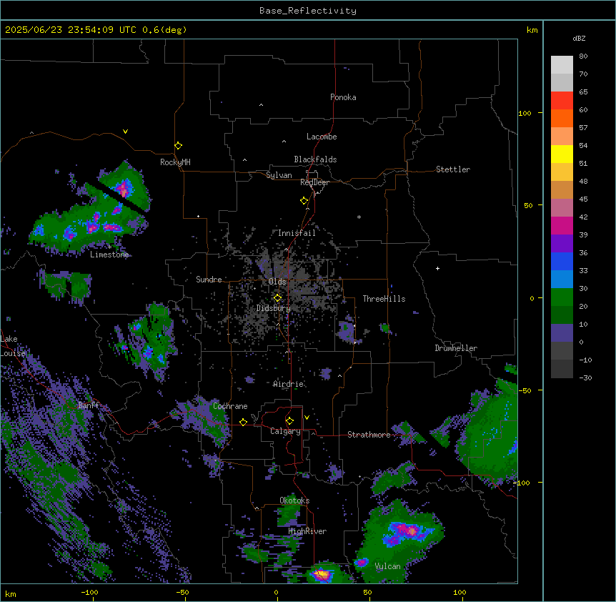Viewport: 616px width, 602px height.
Task: Pick the yellow 51-54 dBZ legend swatch
Action: [x=562, y=154]
